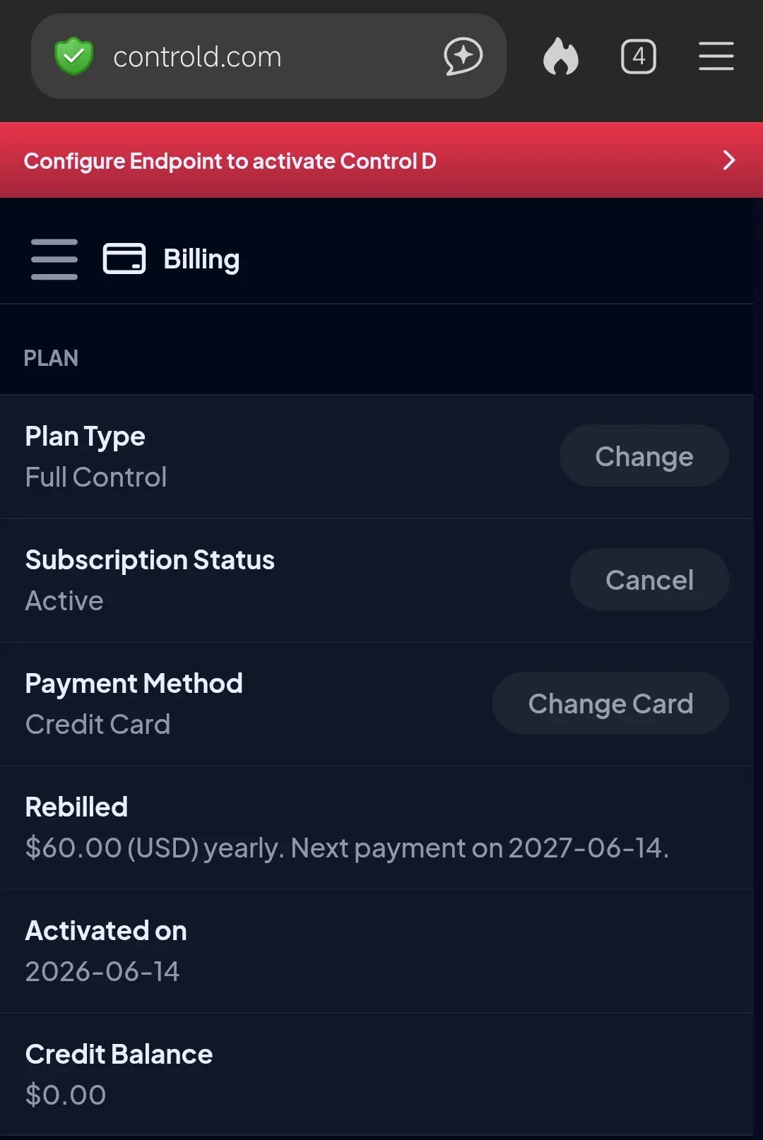Cancel the active subscription
Screen dimensions: 763x1140
649,579
